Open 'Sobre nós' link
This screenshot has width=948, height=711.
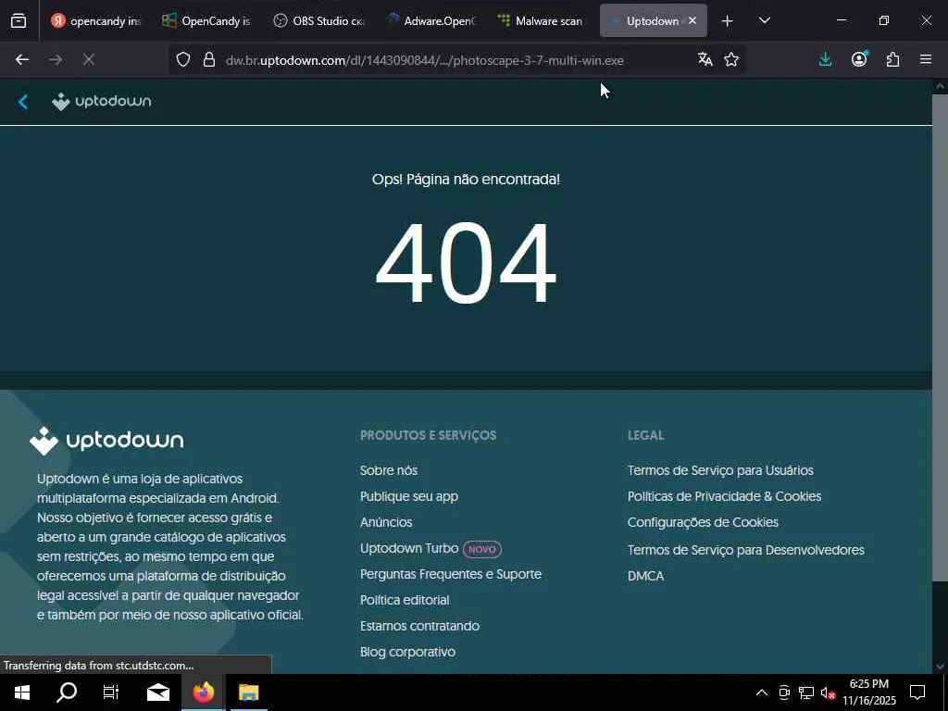pyautogui.click(x=389, y=470)
